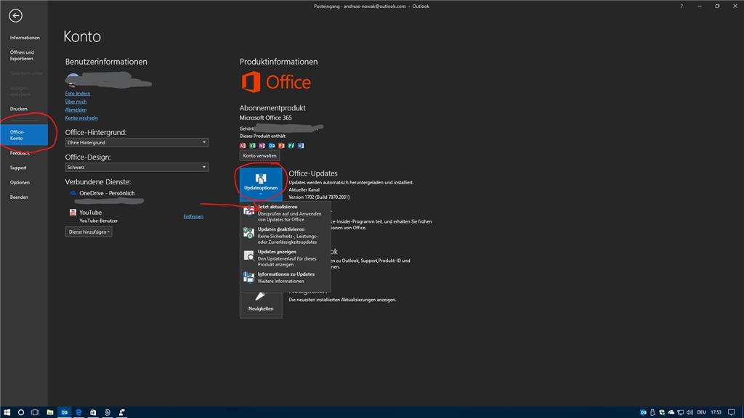Click the Abmelden link

(x=76, y=110)
